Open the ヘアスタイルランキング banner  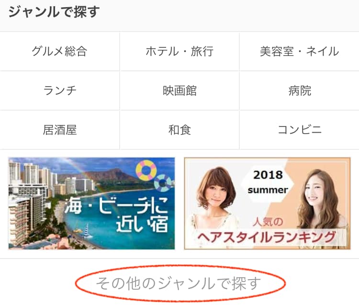click(x=268, y=203)
